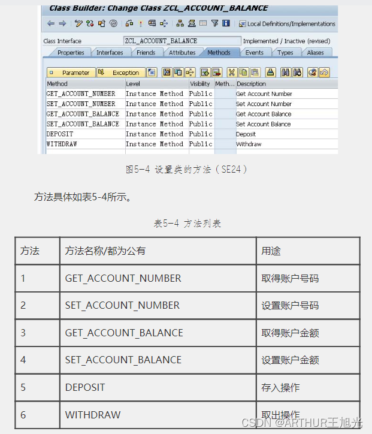
Task: Click the Filter funnel icon
Action: pyautogui.click(x=214, y=23)
